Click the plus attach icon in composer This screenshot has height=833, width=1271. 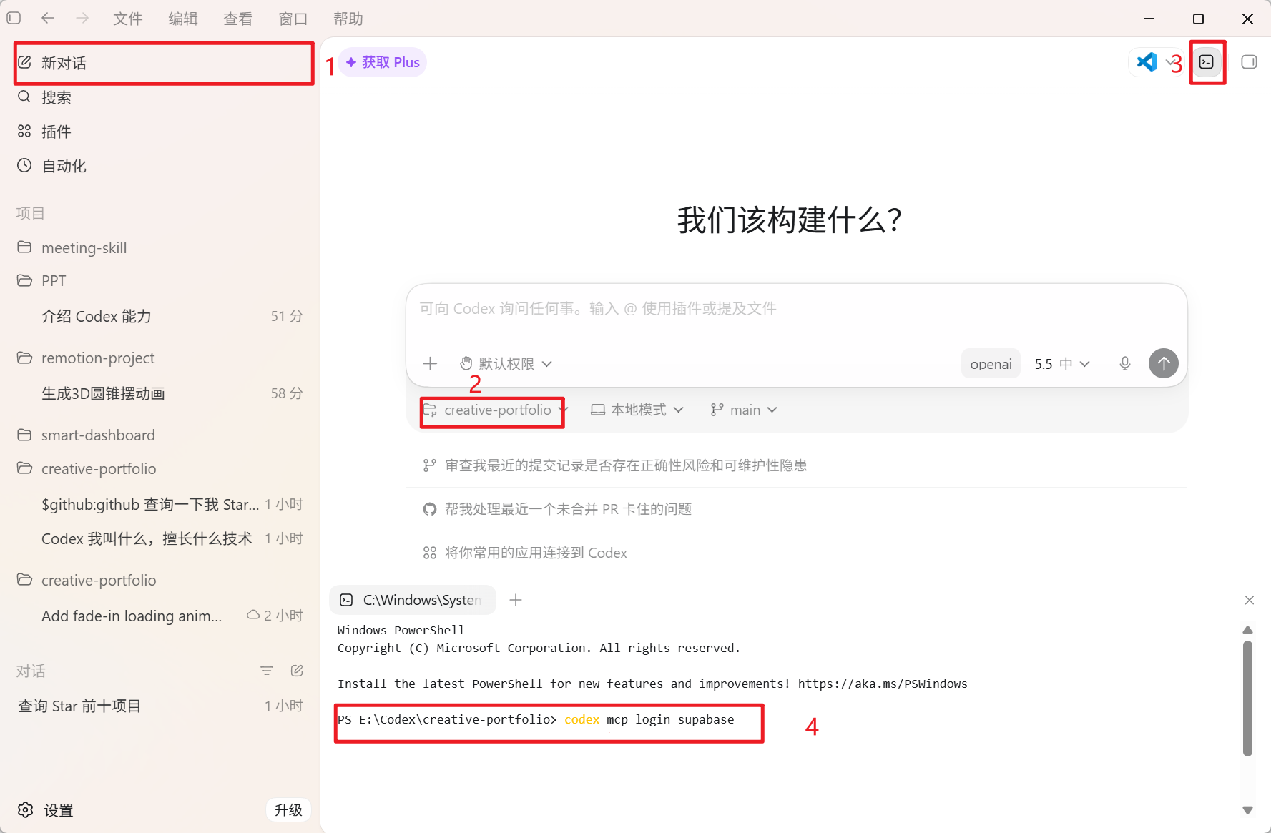tap(430, 364)
